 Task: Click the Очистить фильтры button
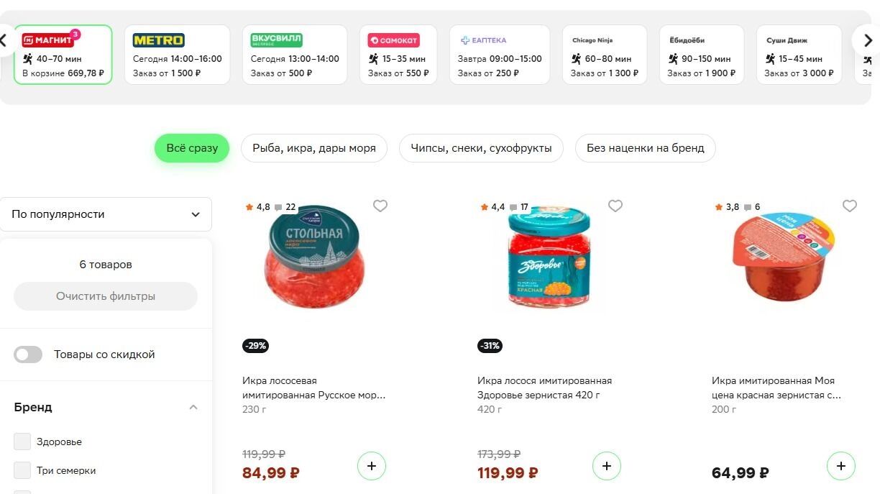tap(106, 296)
